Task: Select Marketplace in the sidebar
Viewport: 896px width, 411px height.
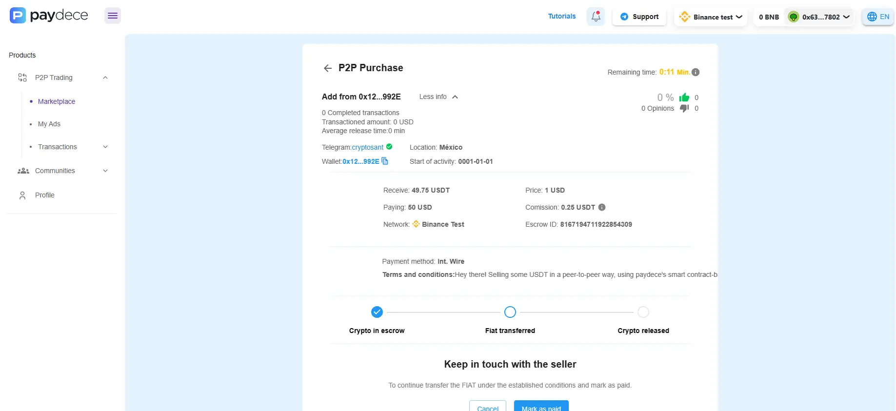Action: click(57, 101)
